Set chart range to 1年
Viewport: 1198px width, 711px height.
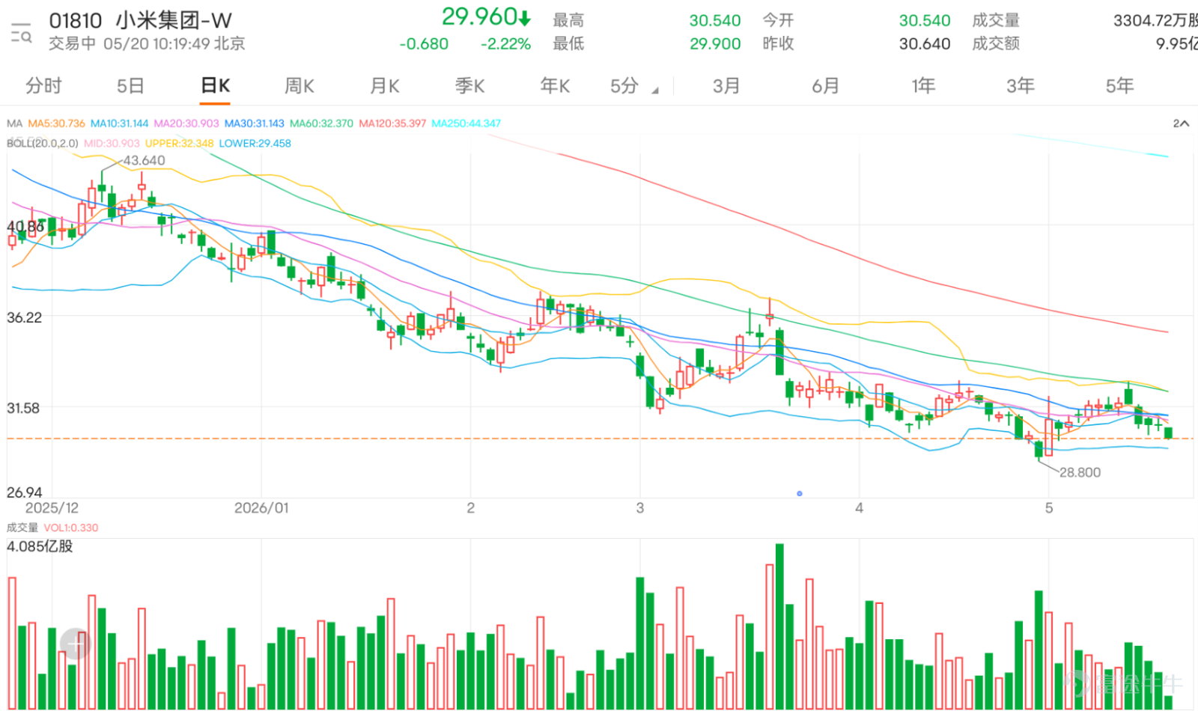[x=923, y=86]
